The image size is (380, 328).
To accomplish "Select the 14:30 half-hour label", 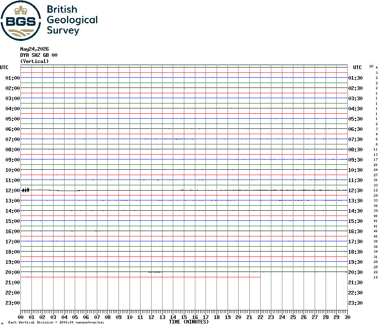I will (355, 211).
